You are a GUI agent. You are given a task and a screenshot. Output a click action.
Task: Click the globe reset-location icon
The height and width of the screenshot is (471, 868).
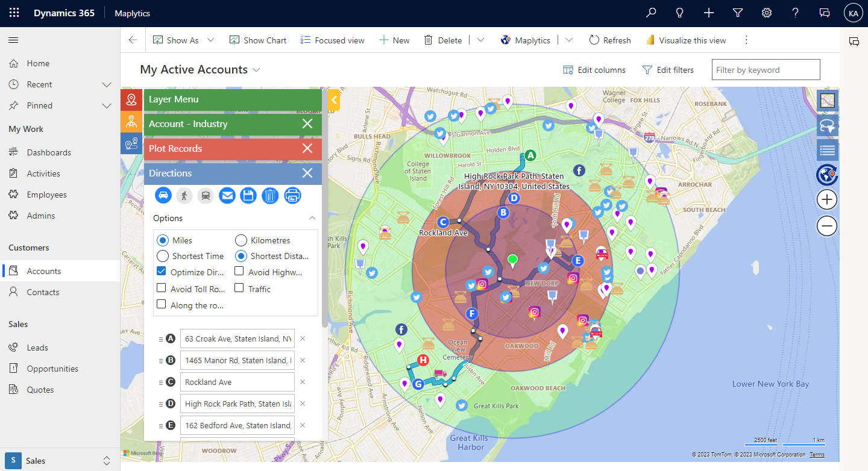click(x=827, y=175)
